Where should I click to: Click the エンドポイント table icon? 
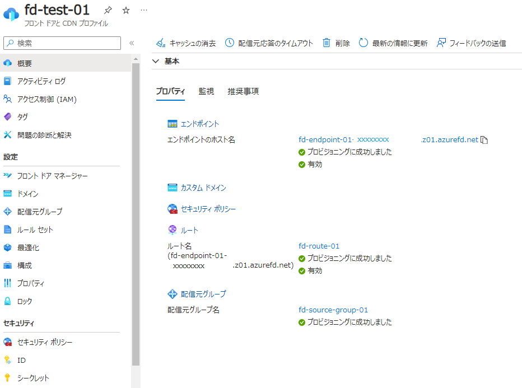(x=173, y=124)
